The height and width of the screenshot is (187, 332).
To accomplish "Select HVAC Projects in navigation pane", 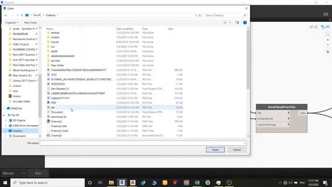I will coord(21,44).
